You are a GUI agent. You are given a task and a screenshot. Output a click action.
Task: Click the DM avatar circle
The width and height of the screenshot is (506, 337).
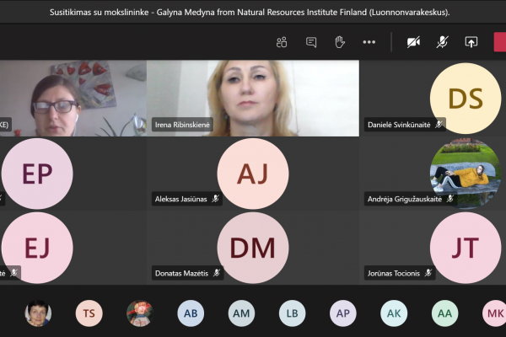coord(253,248)
